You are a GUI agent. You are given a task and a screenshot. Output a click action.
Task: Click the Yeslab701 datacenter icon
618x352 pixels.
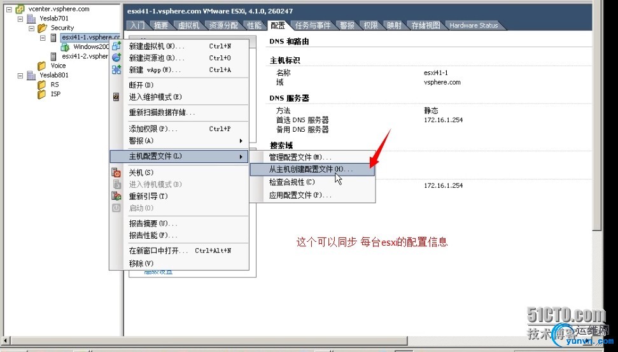pos(31,18)
